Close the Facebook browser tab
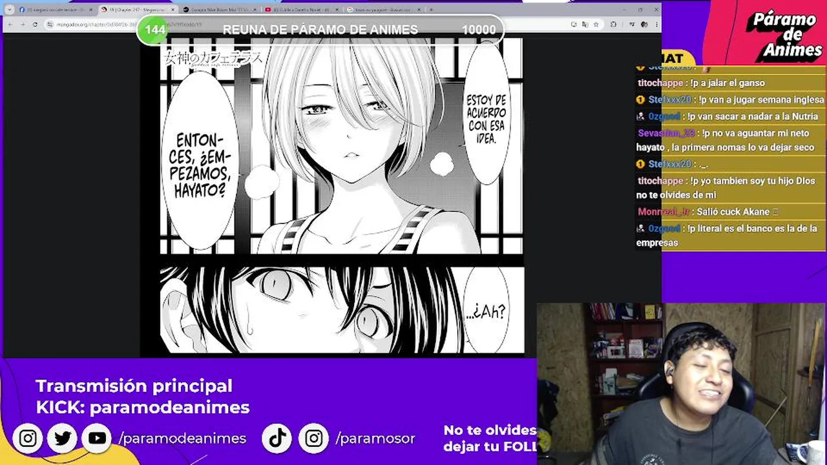 (x=90, y=10)
